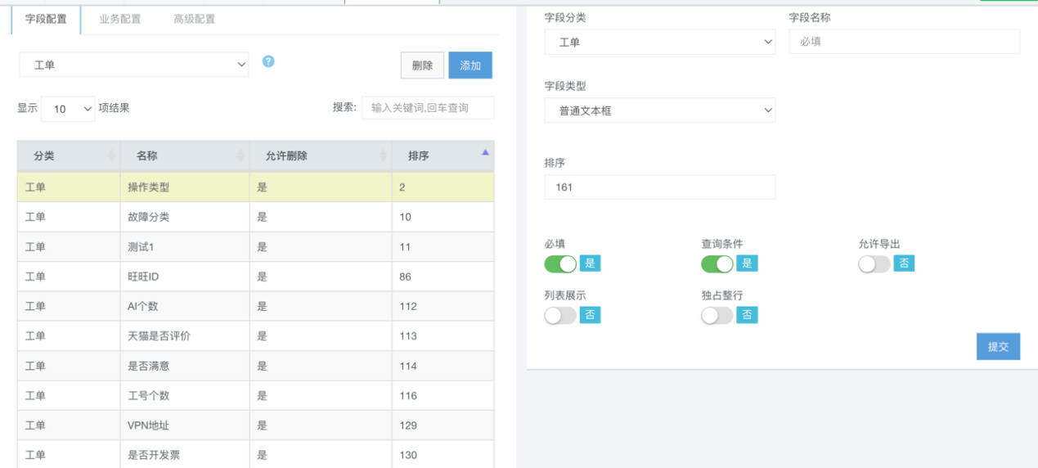Turn off the 必填 toggle switch
The image size is (1038, 468).
560,263
